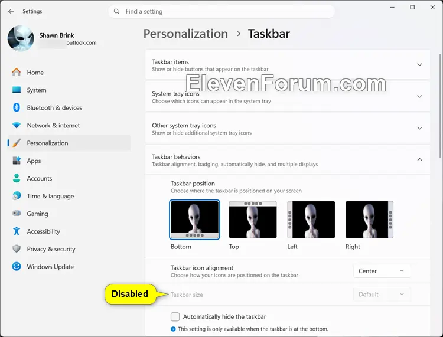The image size is (443, 337).
Task: Minimize the Settings window
Action: 392,7
